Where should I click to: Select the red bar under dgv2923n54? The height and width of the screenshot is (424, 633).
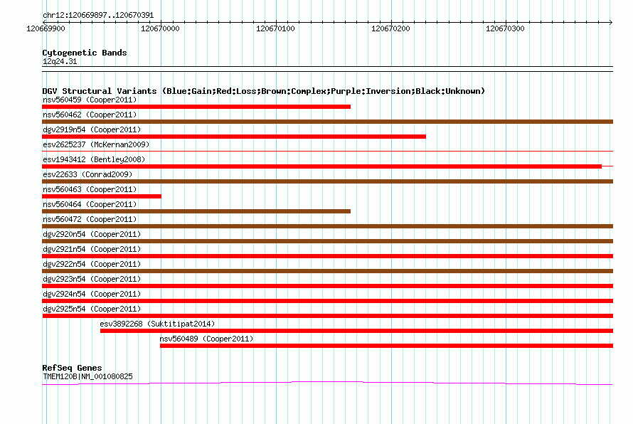coord(327,286)
